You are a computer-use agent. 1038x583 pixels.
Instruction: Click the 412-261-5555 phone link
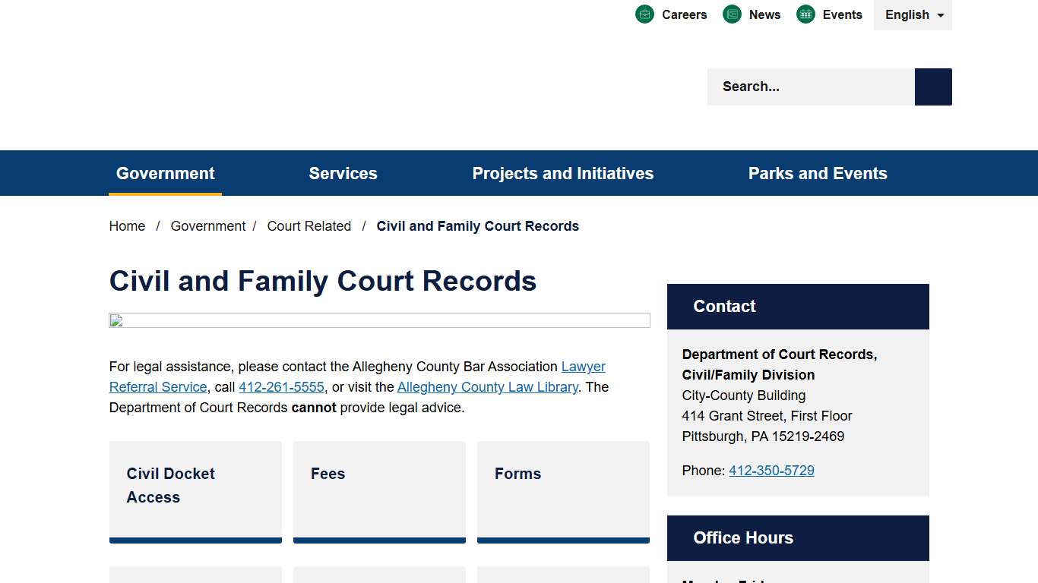coord(281,386)
